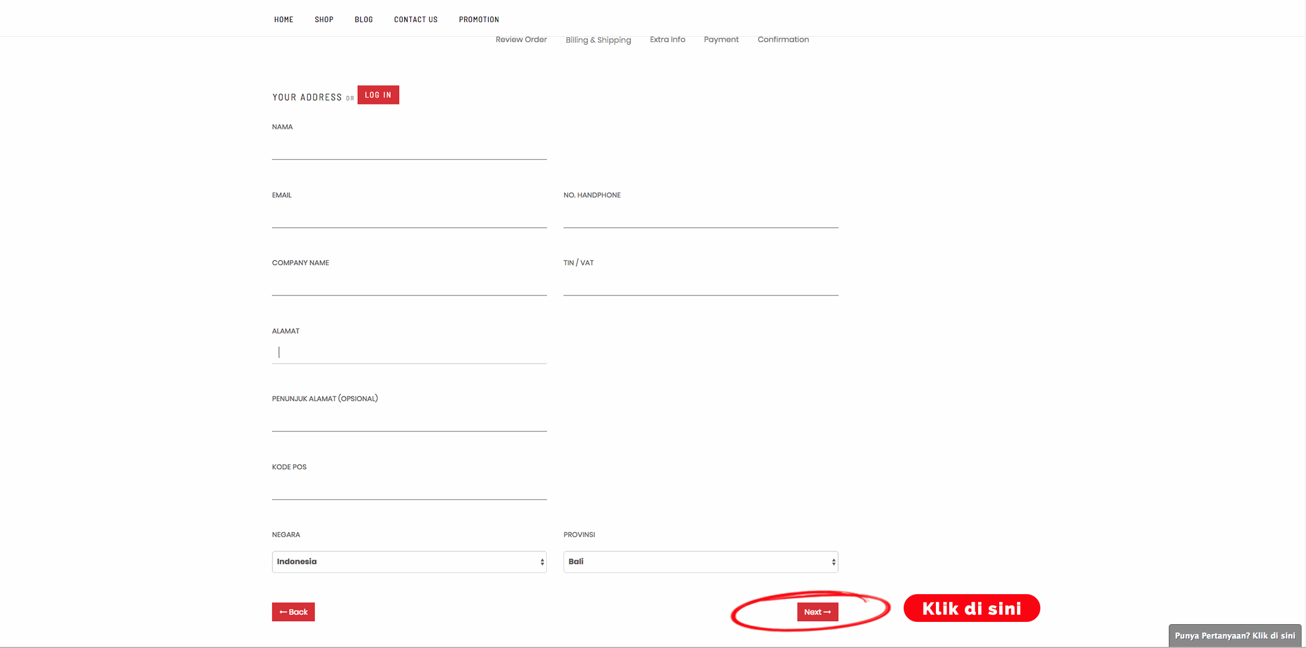
Task: Focus the Email input field
Action: click(x=409, y=217)
